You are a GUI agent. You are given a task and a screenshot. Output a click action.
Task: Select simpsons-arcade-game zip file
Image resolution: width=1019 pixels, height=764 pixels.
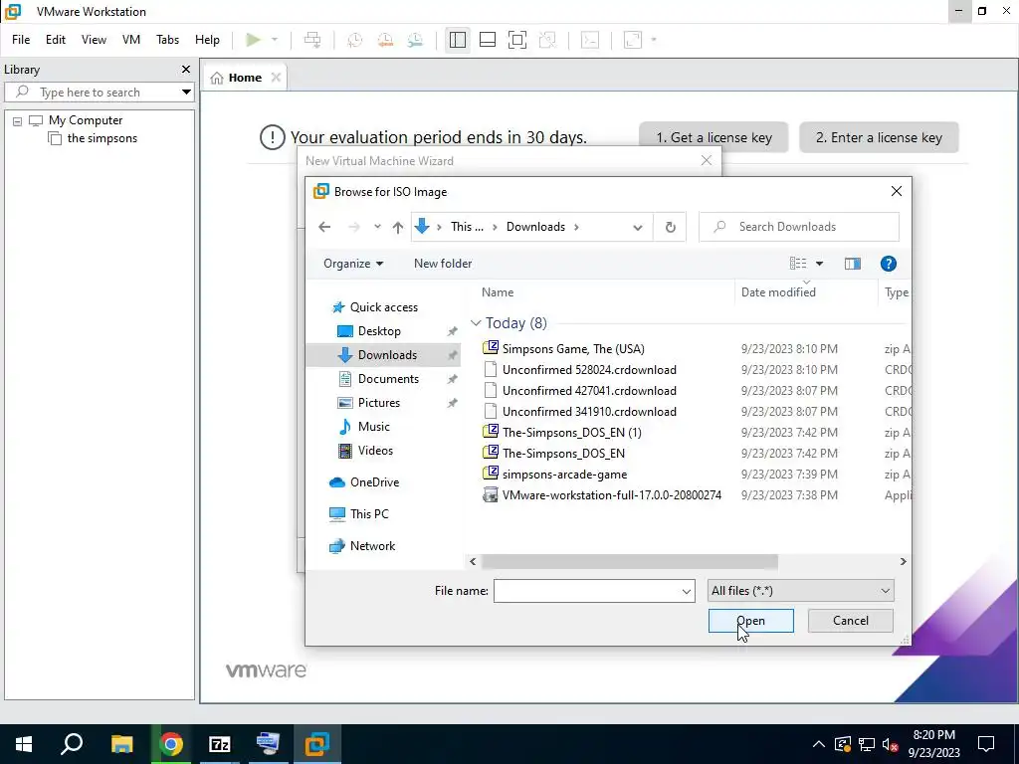click(x=564, y=475)
